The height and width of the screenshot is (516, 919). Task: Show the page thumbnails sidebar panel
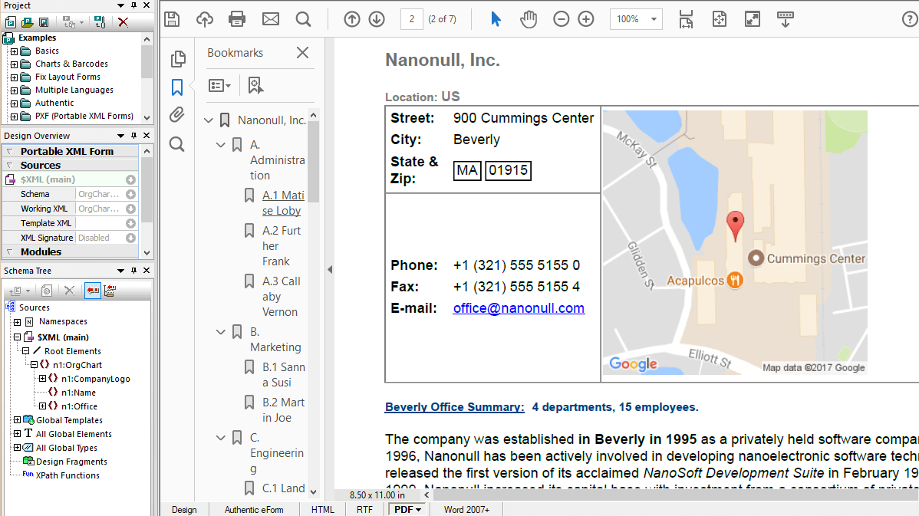tap(178, 58)
